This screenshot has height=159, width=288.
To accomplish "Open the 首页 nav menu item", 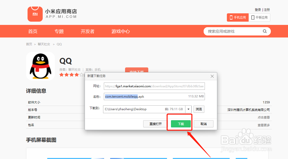I will [33, 31].
